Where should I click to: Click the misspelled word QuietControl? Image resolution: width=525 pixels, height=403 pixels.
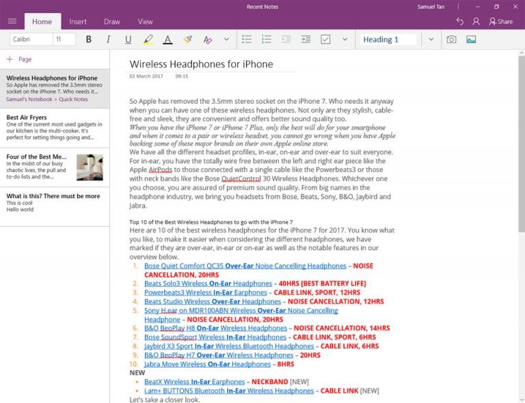point(241,179)
